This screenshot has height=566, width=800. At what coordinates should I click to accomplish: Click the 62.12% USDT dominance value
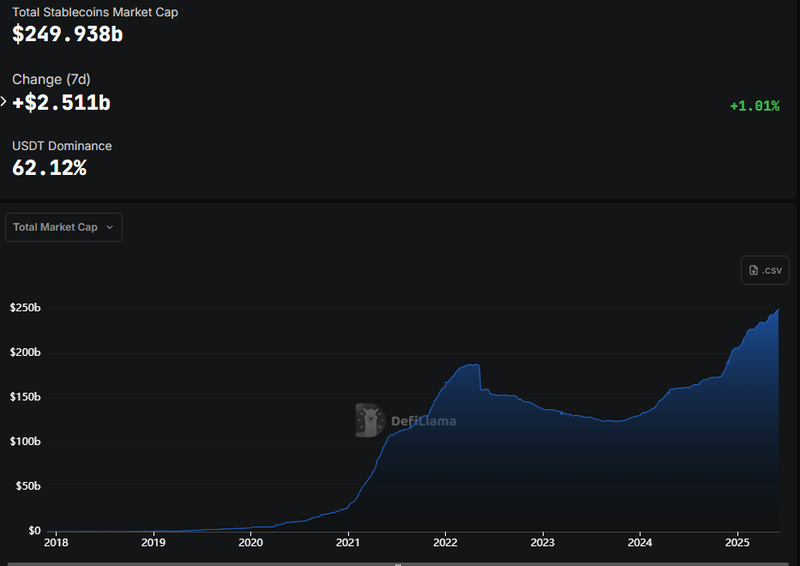pyautogui.click(x=49, y=168)
